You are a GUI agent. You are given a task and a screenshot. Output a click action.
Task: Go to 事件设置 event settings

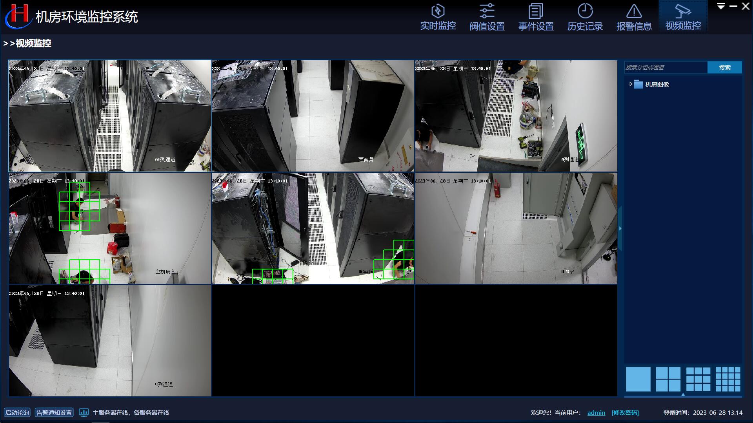point(536,17)
